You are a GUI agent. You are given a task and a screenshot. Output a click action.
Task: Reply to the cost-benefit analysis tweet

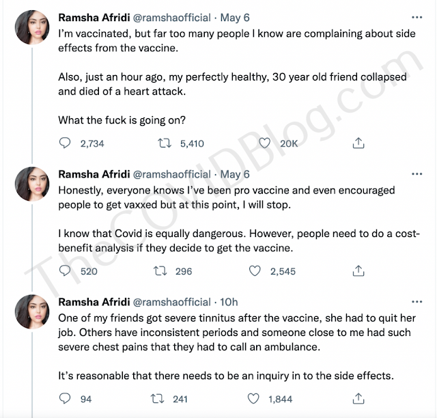[x=65, y=271]
